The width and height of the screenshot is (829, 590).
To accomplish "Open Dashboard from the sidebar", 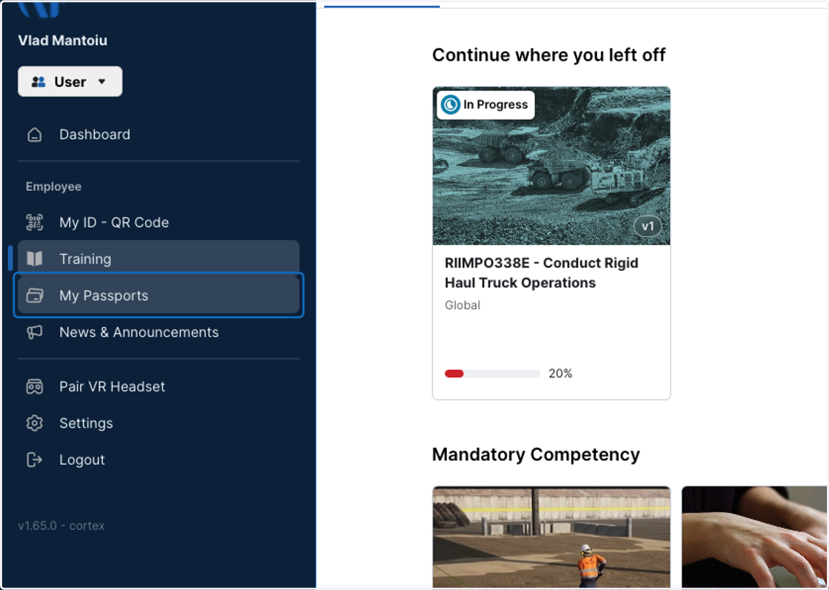I will pos(158,135).
